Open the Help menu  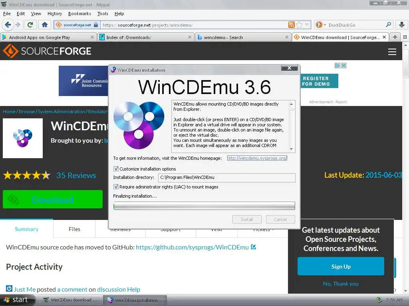[119, 14]
